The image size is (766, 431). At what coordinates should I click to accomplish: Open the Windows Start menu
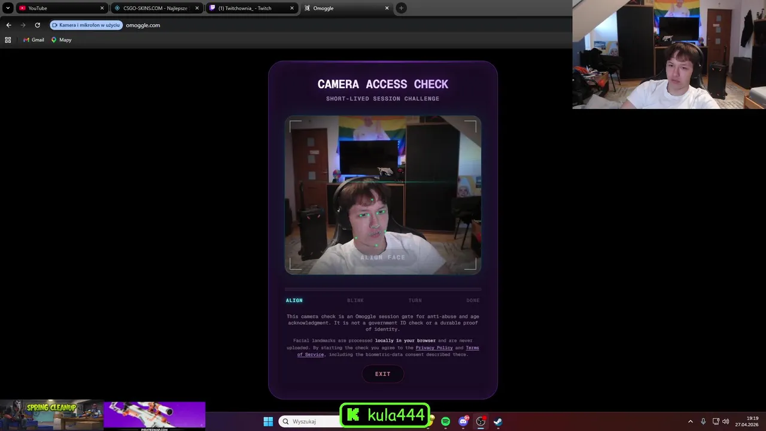click(268, 421)
